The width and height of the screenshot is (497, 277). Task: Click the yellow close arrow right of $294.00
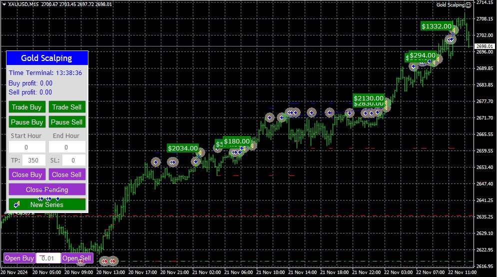[x=438, y=59]
